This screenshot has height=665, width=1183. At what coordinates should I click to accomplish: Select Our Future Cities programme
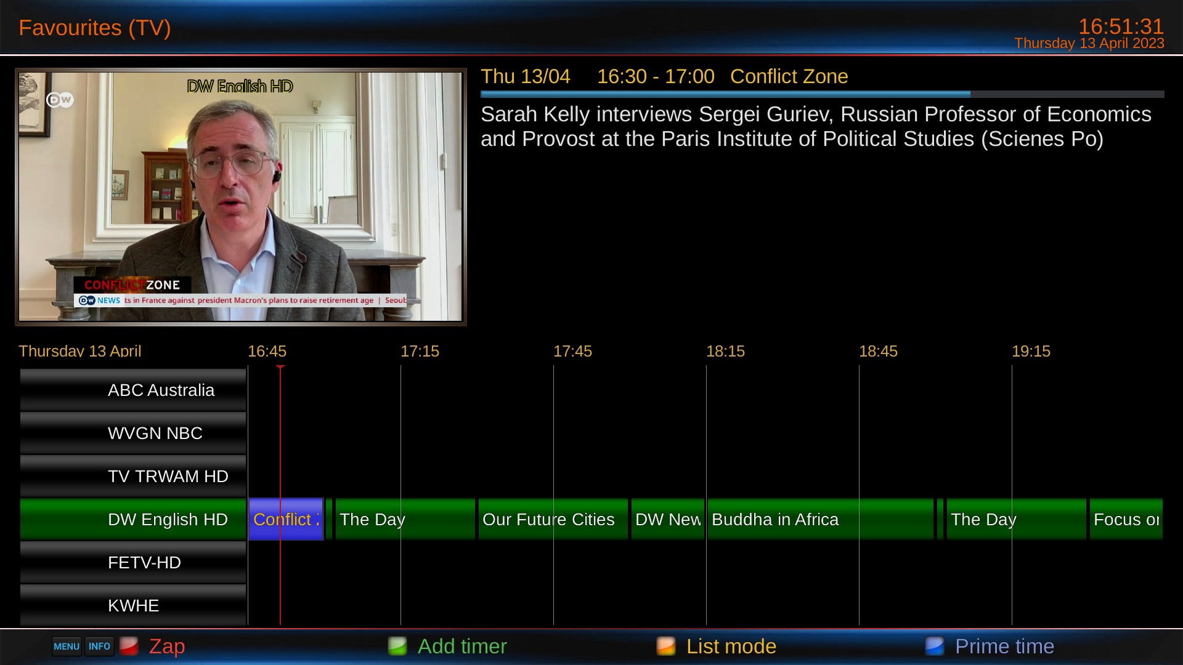coord(553,519)
